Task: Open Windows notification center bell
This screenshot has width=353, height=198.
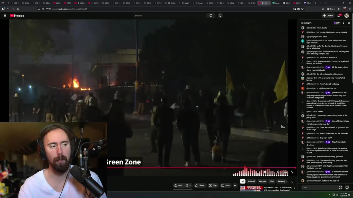Action: click(x=349, y=195)
